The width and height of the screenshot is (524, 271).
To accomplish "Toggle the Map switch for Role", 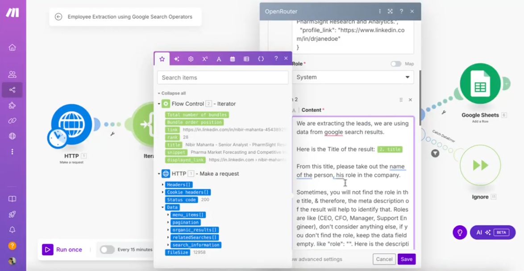I will 396,64.
